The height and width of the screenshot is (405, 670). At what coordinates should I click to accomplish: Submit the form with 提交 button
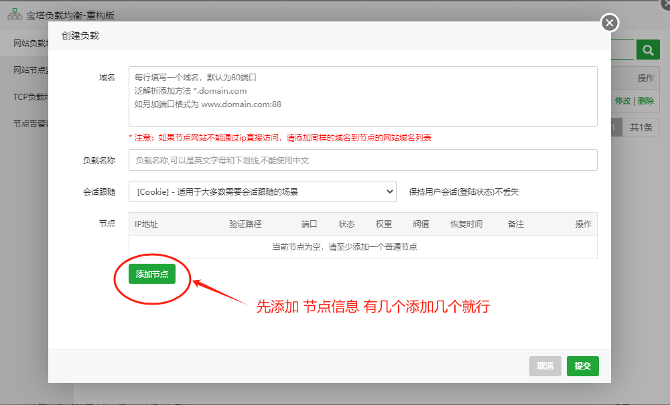tap(583, 366)
